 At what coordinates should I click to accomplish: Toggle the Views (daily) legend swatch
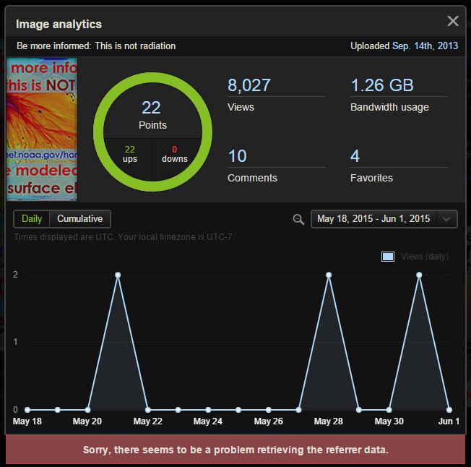click(x=388, y=257)
